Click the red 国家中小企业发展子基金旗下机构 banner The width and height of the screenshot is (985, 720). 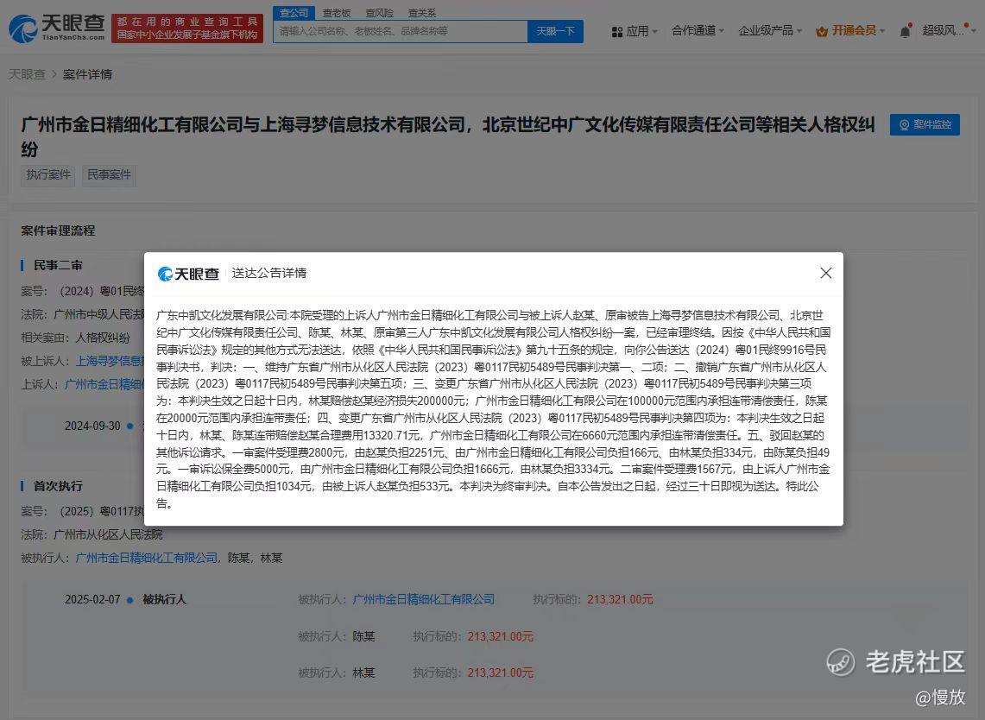(x=187, y=28)
